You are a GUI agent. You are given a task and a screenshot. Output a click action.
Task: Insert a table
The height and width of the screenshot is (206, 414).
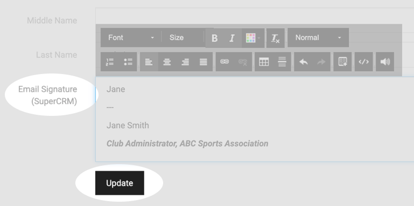pos(264,62)
